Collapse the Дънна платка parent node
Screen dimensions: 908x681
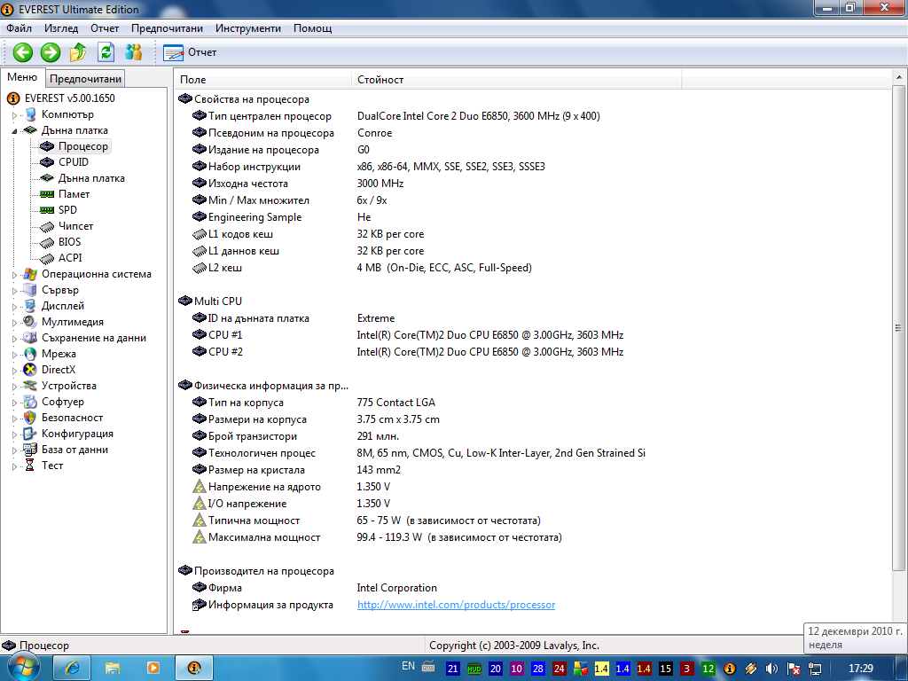[x=14, y=131]
